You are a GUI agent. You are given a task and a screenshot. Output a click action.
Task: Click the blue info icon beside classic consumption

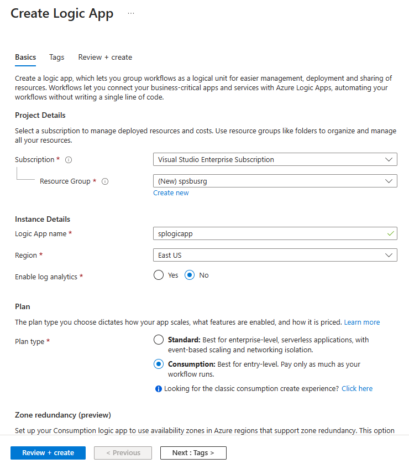pyautogui.click(x=159, y=389)
